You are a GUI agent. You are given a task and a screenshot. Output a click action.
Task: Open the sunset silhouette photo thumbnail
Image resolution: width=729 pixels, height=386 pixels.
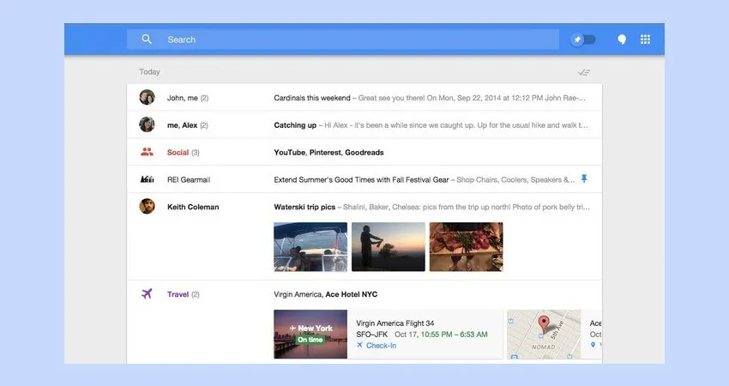[x=389, y=247]
